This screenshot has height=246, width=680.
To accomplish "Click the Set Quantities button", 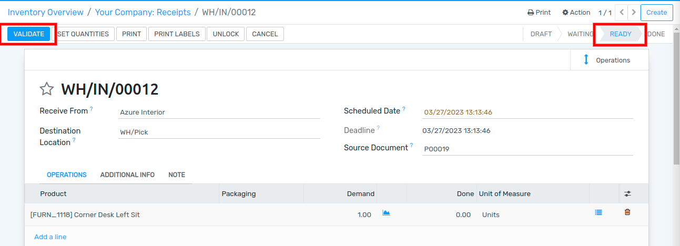I will [x=83, y=34].
